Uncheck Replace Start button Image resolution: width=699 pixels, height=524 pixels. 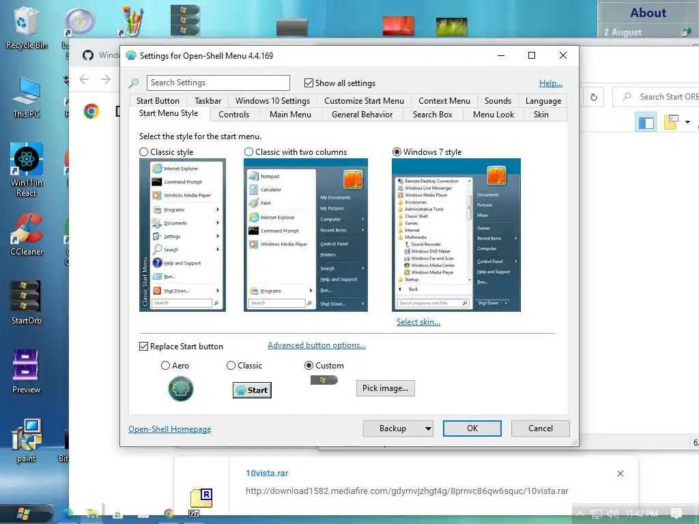pos(143,346)
